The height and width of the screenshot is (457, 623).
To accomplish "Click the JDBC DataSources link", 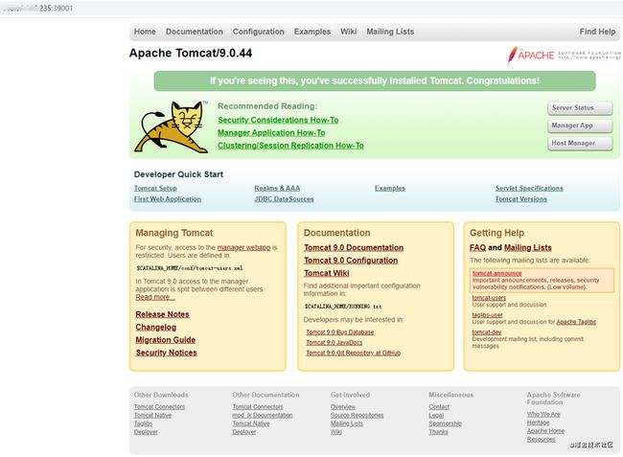I will pos(284,199).
